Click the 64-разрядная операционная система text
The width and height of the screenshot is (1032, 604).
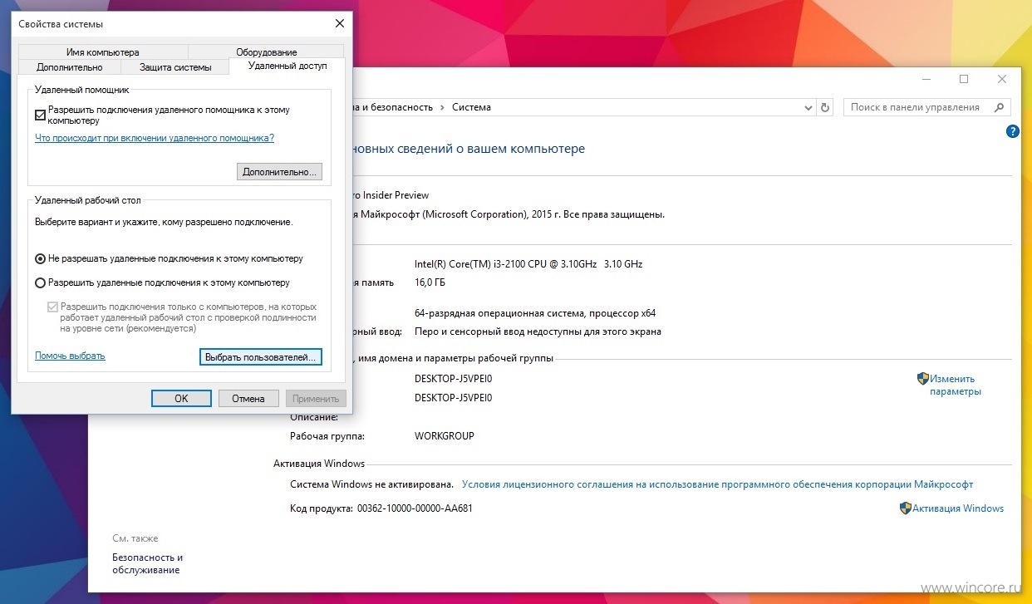[x=535, y=313]
